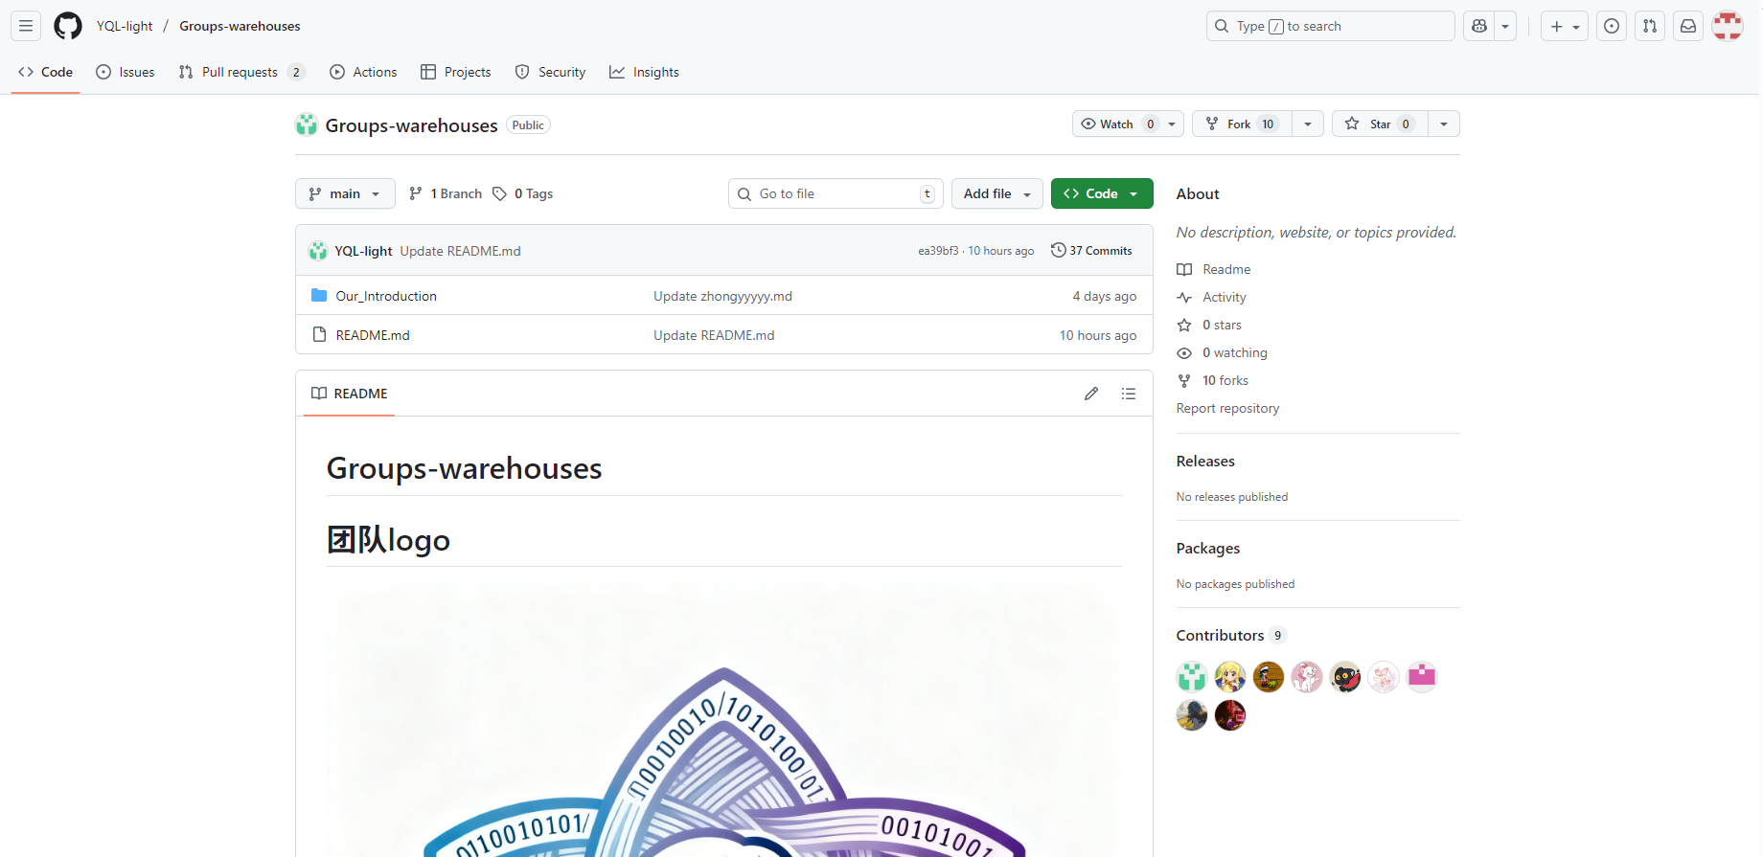The width and height of the screenshot is (1763, 857).
Task: Go to the GitHub homepage logo
Action: (68, 26)
